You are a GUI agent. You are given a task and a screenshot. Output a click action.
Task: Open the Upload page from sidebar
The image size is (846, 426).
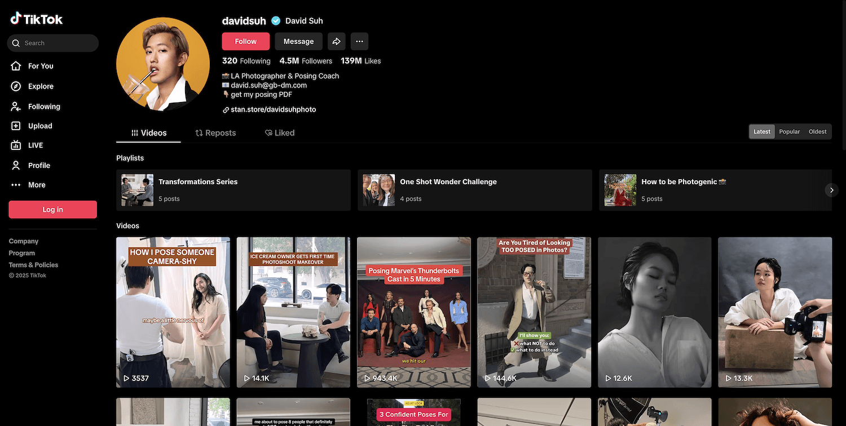click(x=39, y=126)
